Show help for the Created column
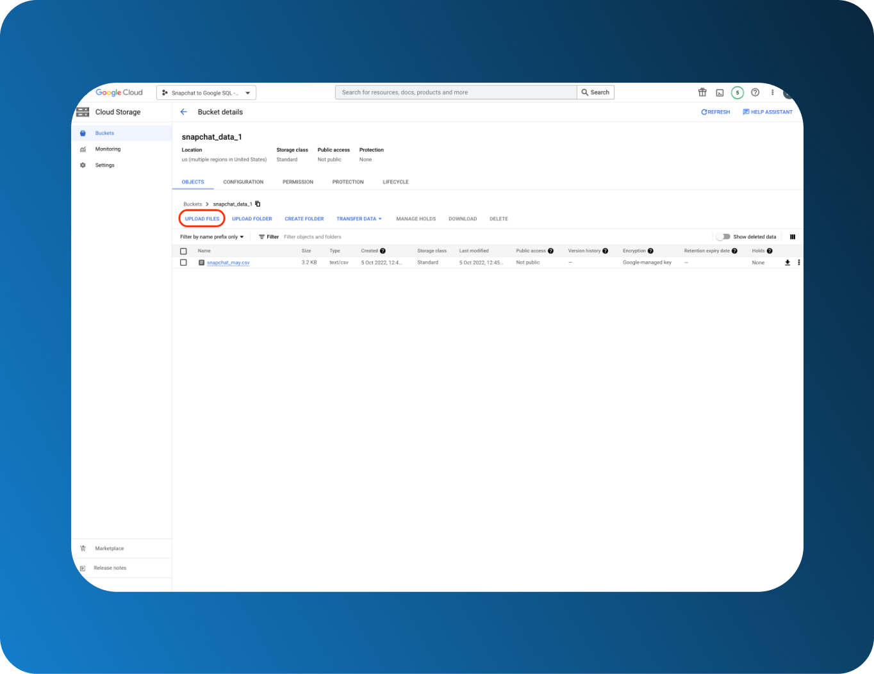The height and width of the screenshot is (674, 874). pos(383,251)
